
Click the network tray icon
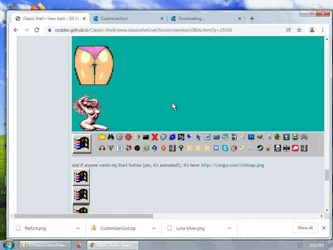click(300, 245)
